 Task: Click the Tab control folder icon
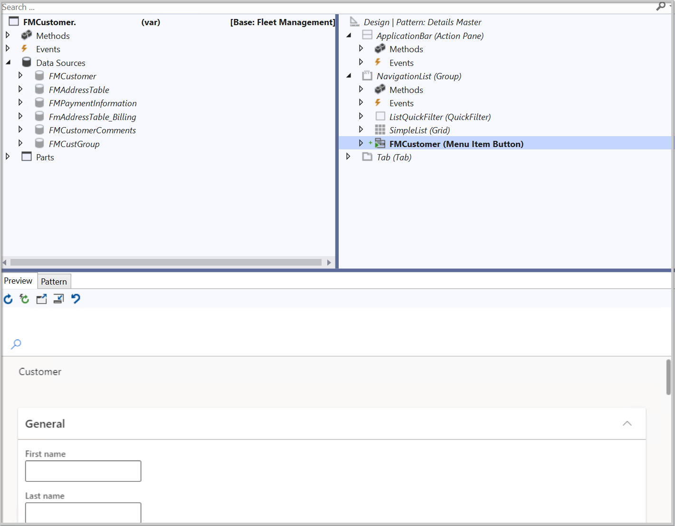pyautogui.click(x=367, y=157)
